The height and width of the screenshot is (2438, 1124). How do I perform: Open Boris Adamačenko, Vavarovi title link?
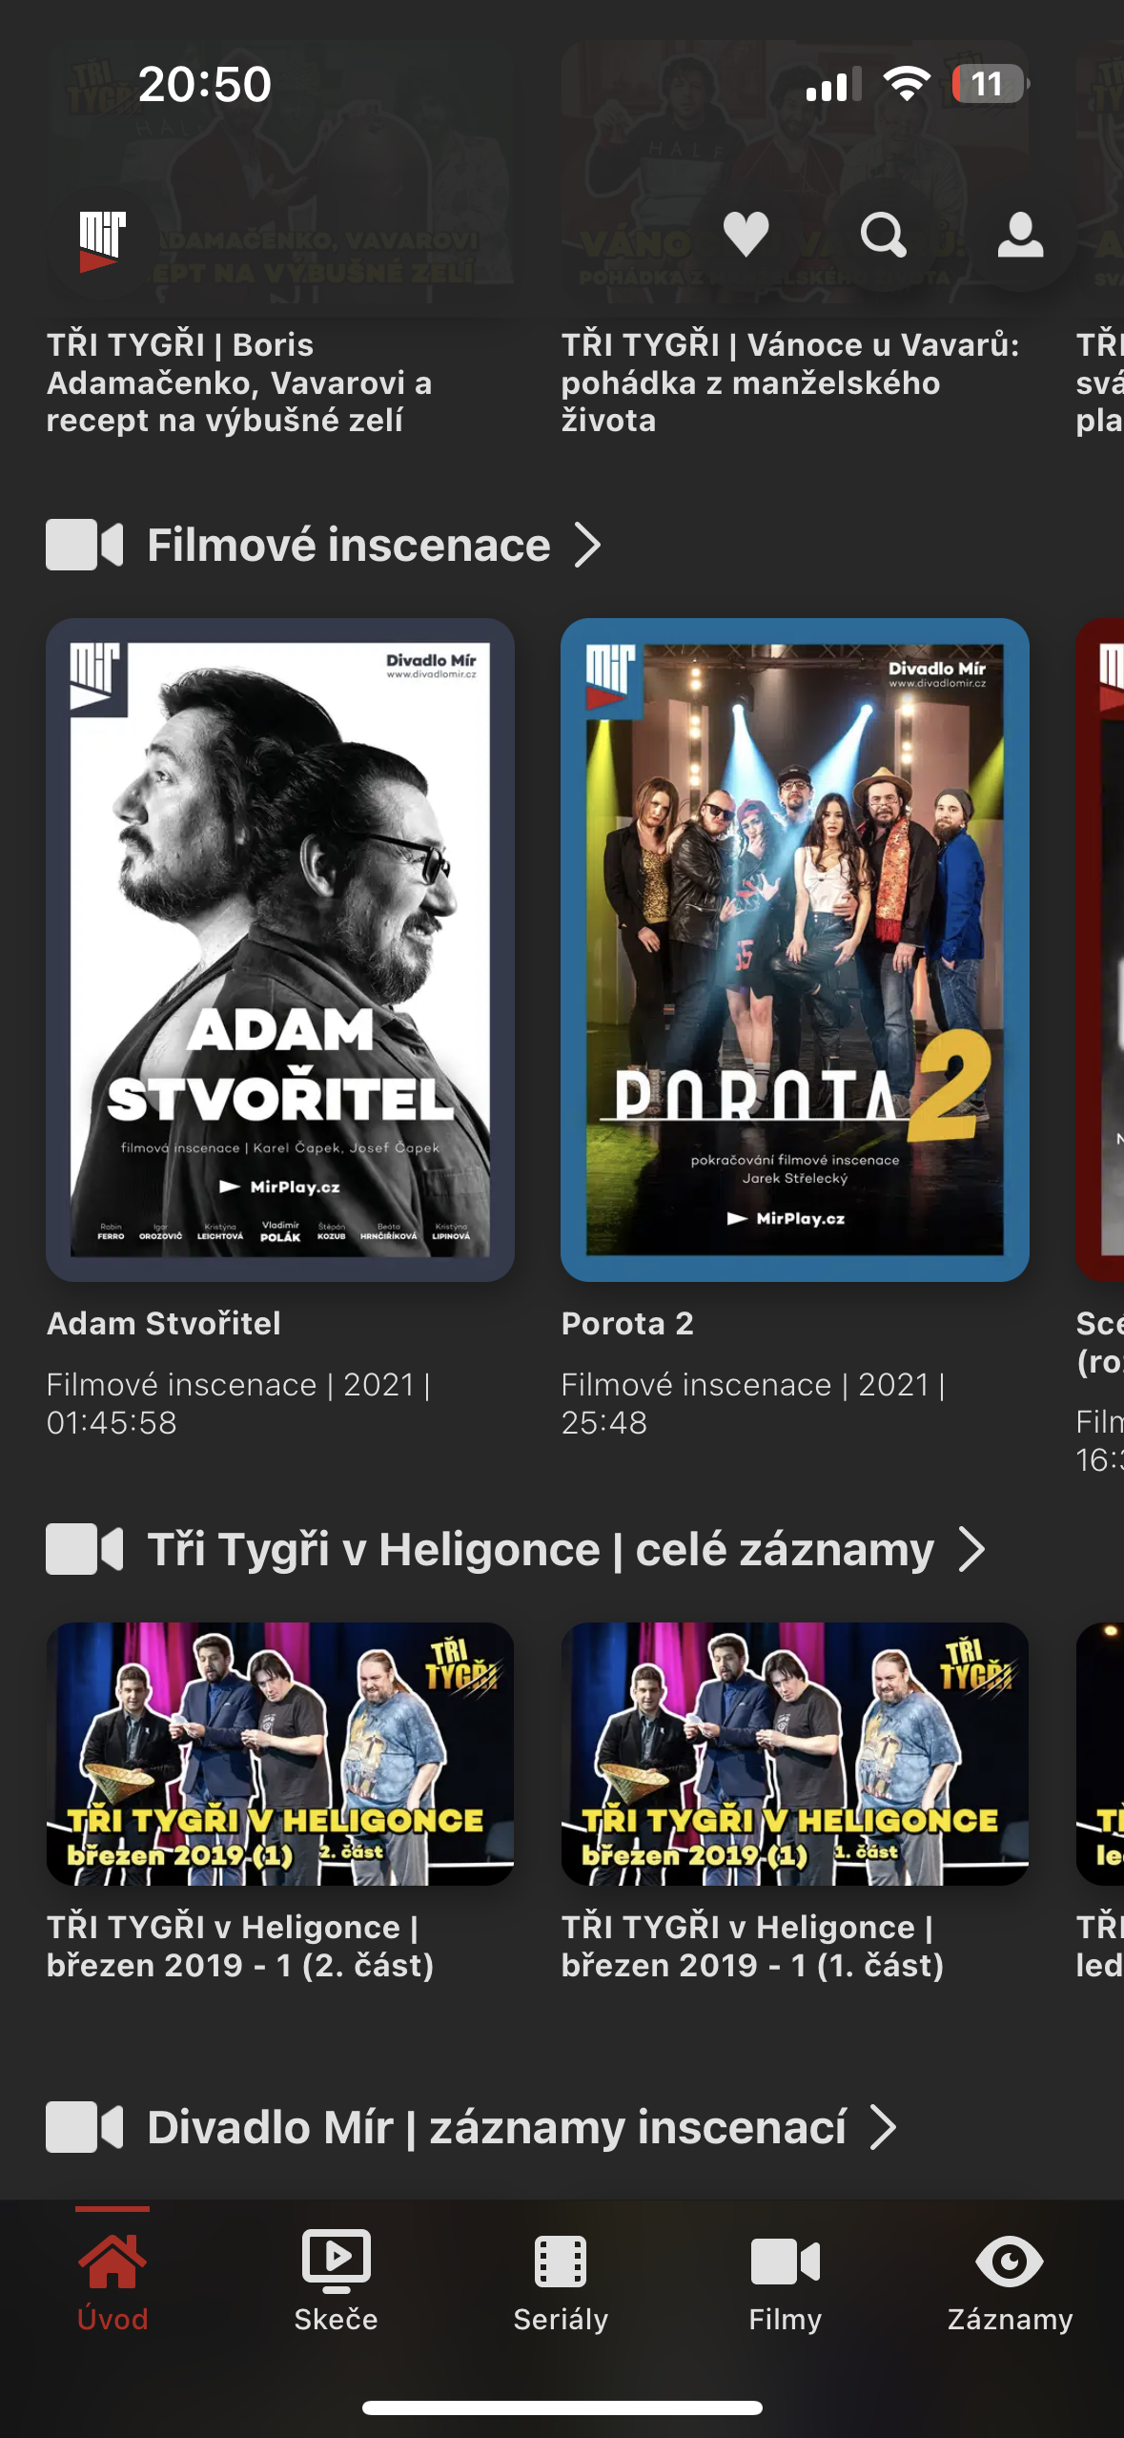pos(239,382)
